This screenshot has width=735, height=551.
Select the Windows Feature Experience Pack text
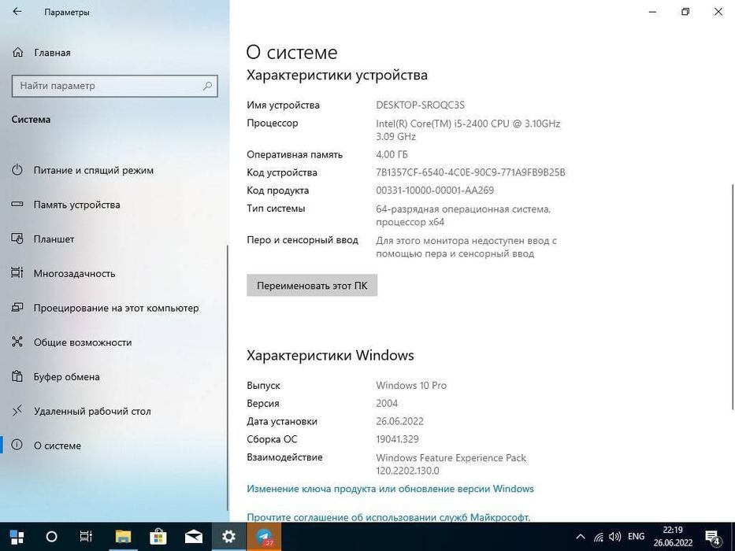451,458
